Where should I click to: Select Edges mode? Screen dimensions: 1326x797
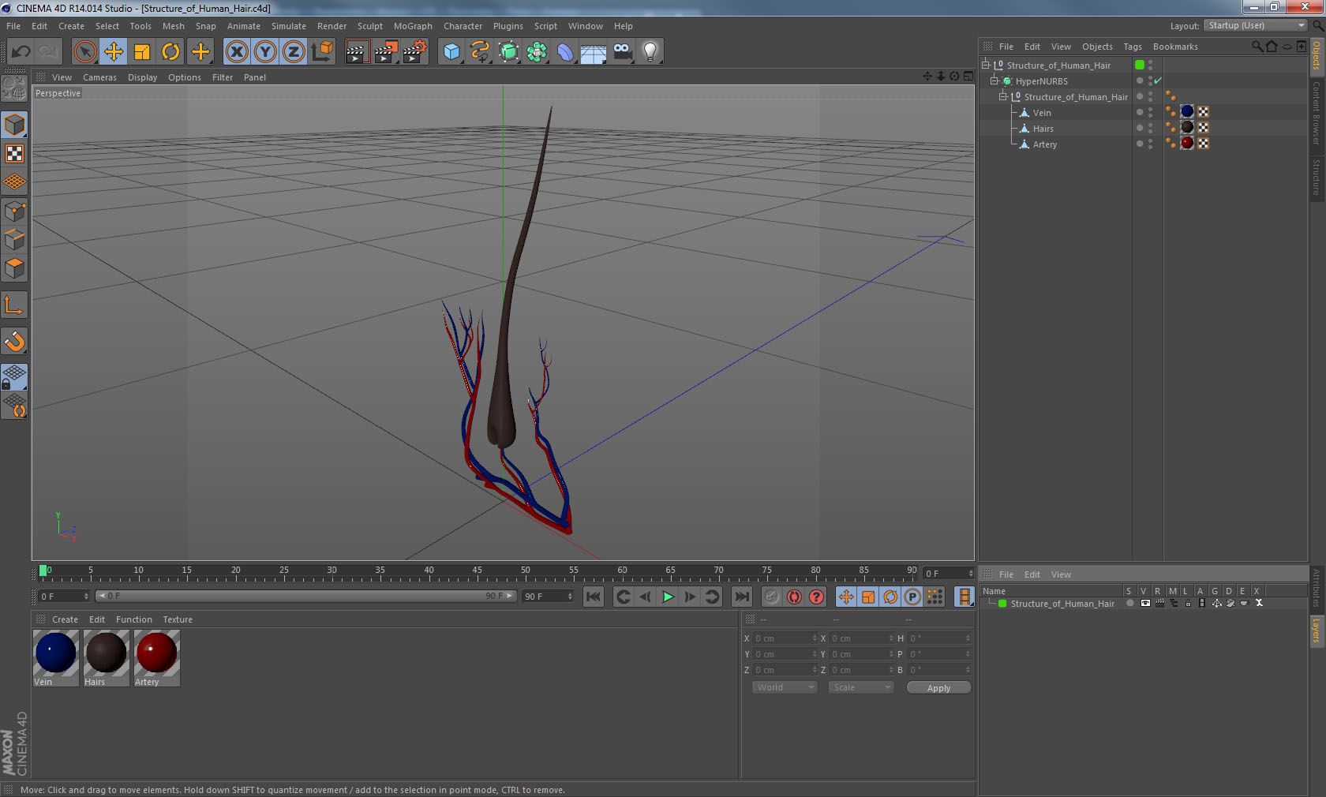click(14, 239)
